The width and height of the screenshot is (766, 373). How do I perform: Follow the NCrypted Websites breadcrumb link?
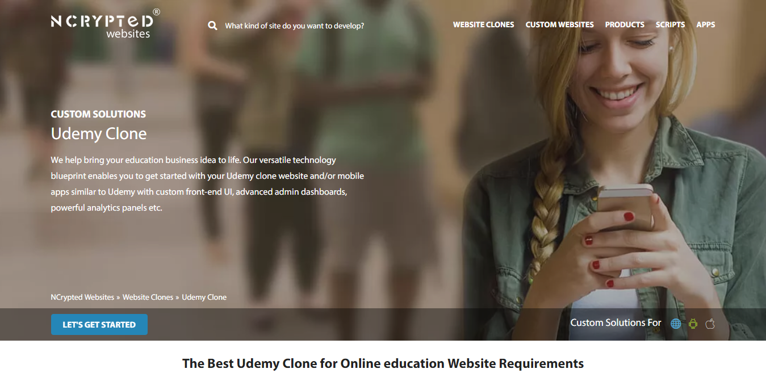tap(82, 297)
